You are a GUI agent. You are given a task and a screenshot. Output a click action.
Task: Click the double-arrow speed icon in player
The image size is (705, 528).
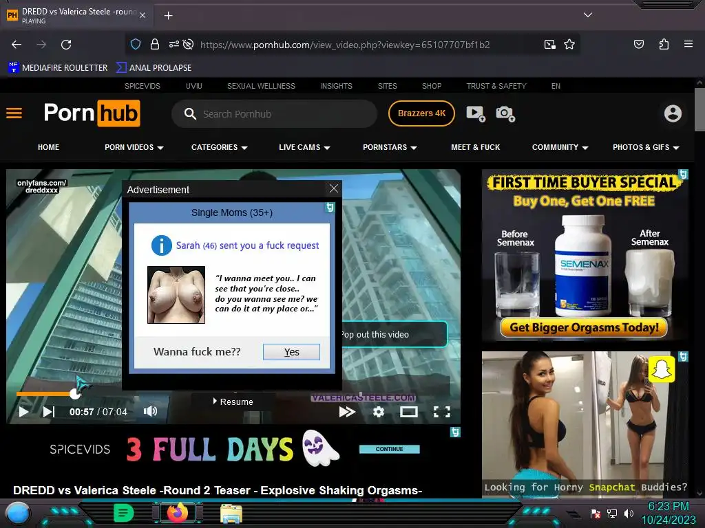[x=347, y=412]
